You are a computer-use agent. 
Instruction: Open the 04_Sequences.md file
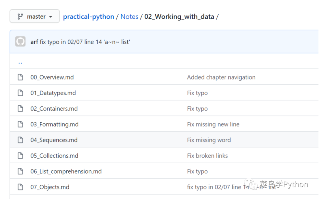pyautogui.click(x=54, y=140)
